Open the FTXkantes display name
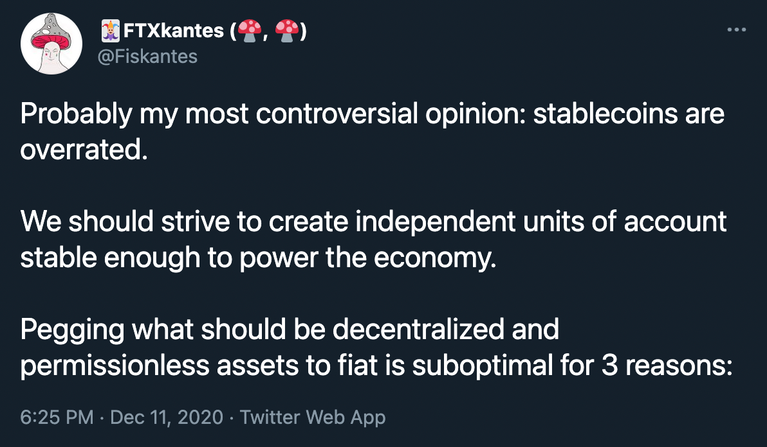 pyautogui.click(x=174, y=31)
